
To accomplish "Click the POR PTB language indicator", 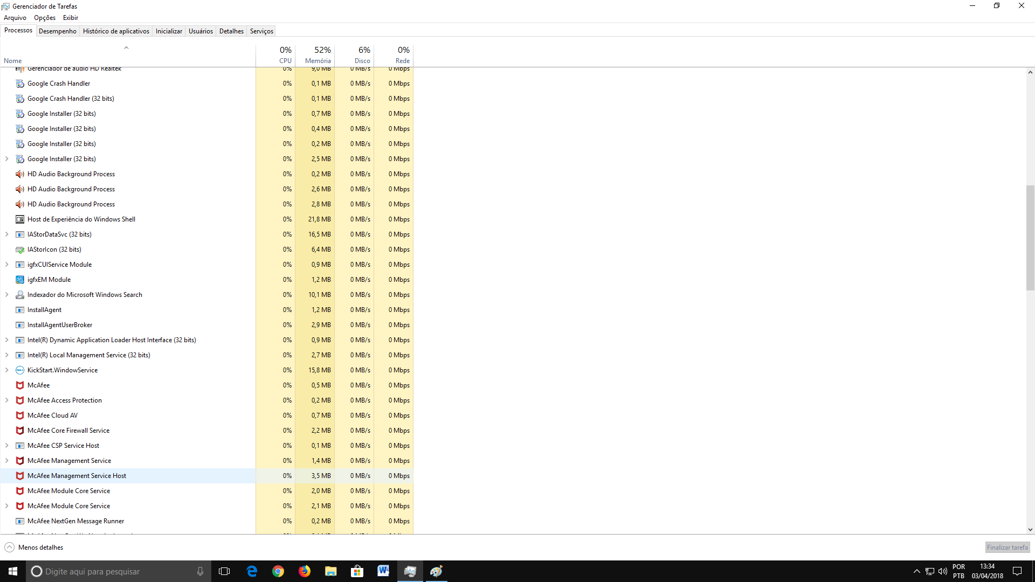I will click(x=958, y=571).
